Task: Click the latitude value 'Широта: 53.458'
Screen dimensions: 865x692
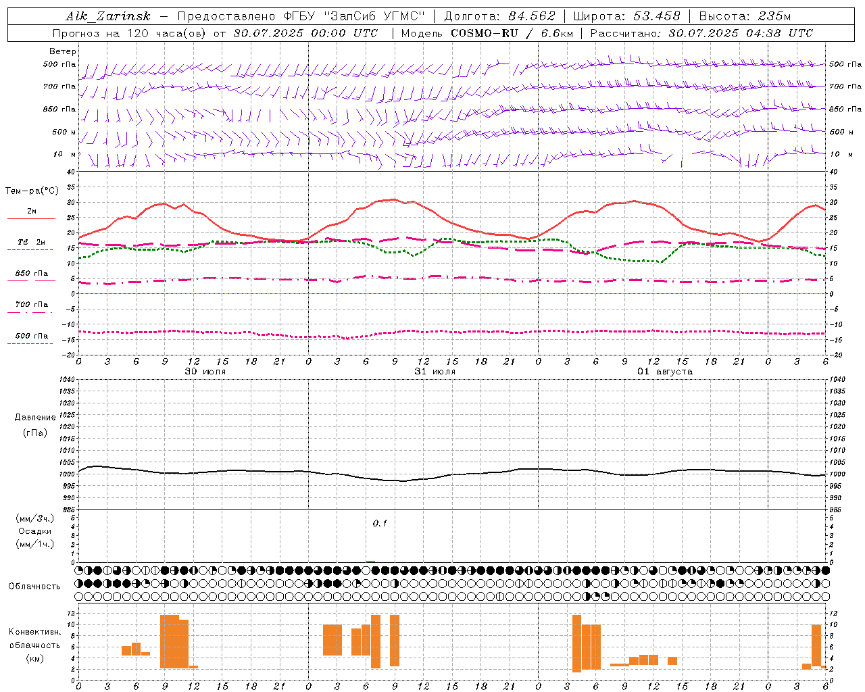Action: click(x=626, y=16)
